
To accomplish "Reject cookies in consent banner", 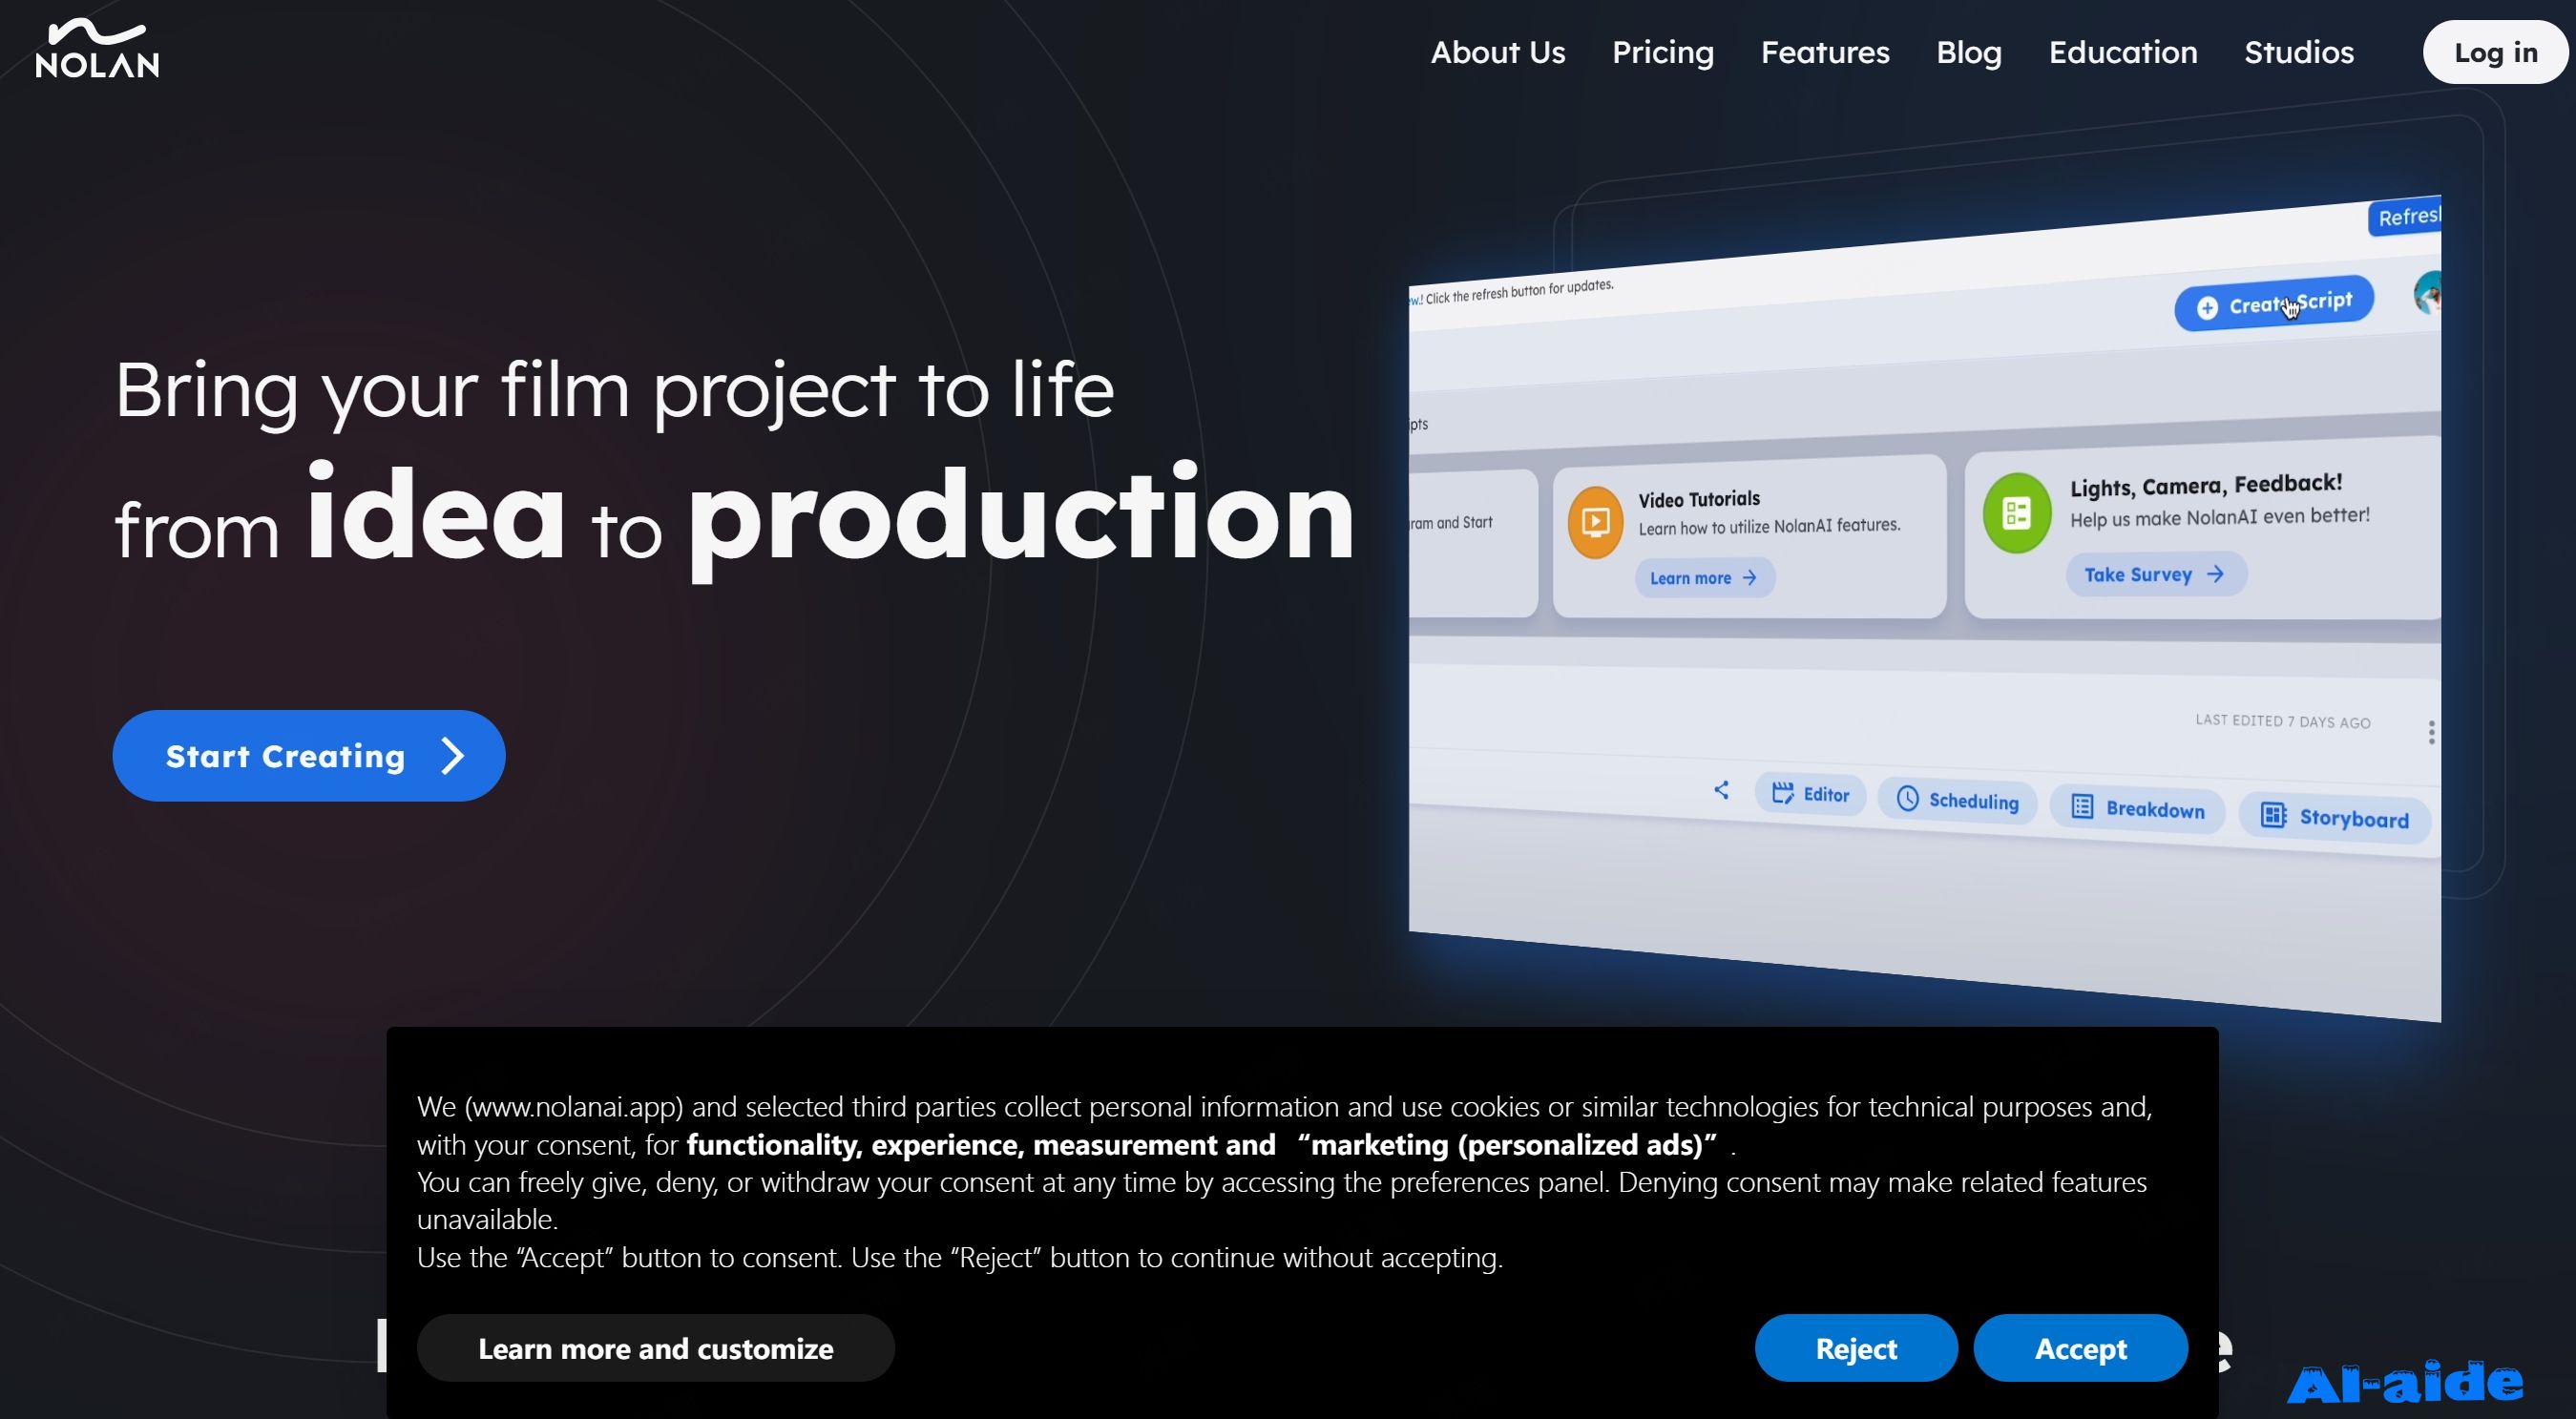I will tap(1856, 1348).
